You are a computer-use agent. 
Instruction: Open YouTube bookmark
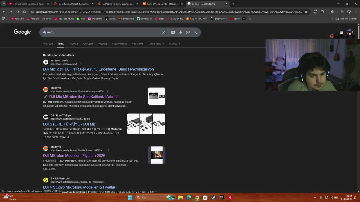point(17,19)
